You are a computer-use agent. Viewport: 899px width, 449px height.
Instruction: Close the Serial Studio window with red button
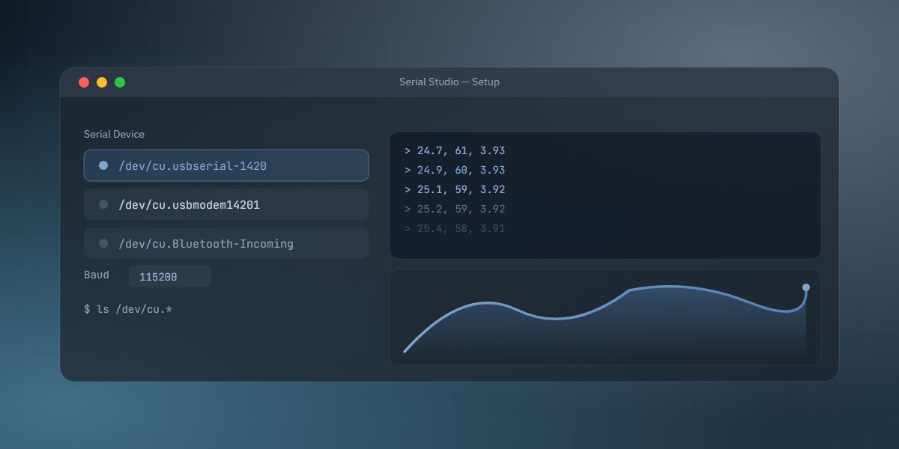coord(84,82)
